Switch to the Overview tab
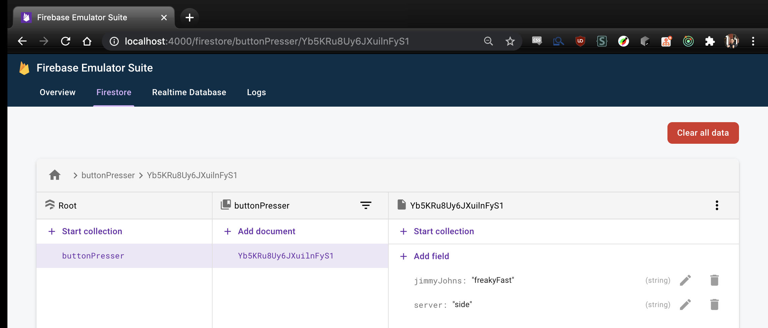Image resolution: width=768 pixels, height=328 pixels. pos(57,92)
